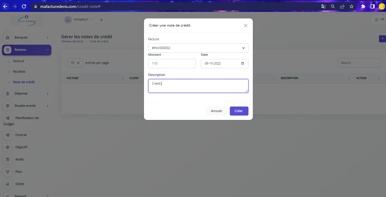386x197 pixels.
Task: Open the Facture sidebar menu item
Action: [19, 61]
